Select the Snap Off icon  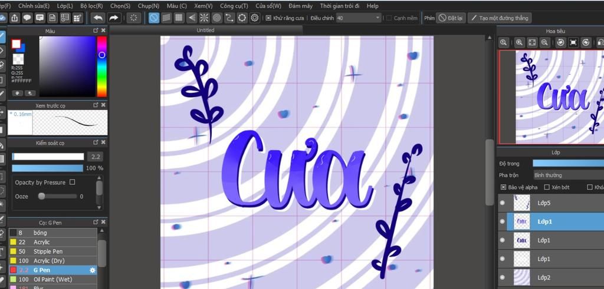(x=154, y=18)
